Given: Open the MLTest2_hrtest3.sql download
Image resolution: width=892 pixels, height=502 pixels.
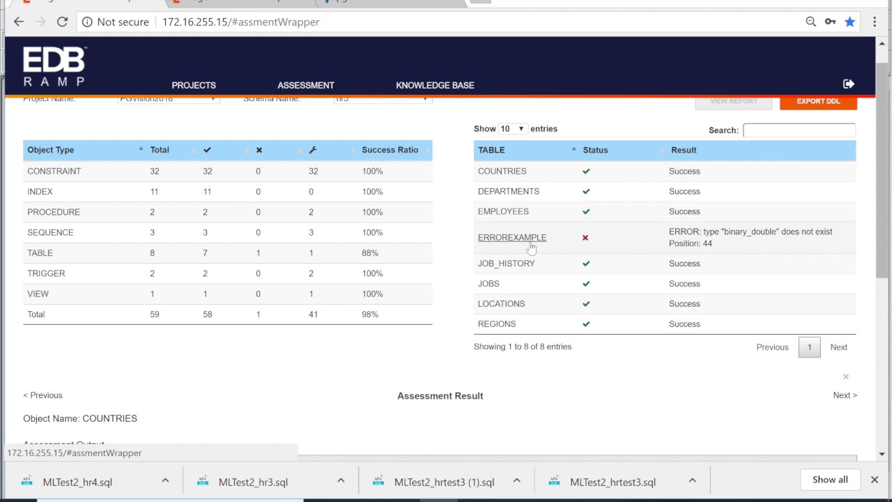Looking at the screenshot, I should (613, 482).
